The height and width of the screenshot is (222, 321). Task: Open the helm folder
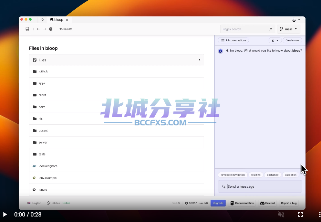[117, 107]
